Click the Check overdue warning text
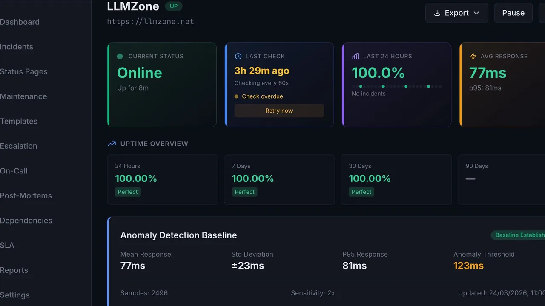 (x=262, y=96)
